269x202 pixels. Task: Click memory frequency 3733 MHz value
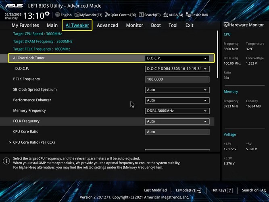[231, 106]
